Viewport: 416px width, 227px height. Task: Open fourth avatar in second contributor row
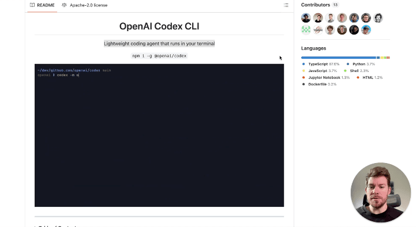pyautogui.click(x=342, y=29)
